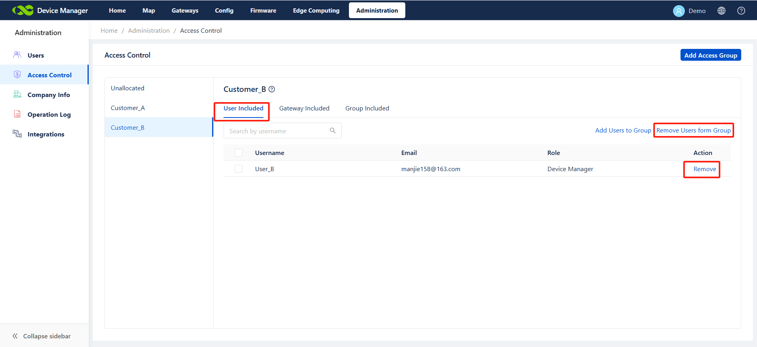Switch to the Group Included tab

pos(367,108)
